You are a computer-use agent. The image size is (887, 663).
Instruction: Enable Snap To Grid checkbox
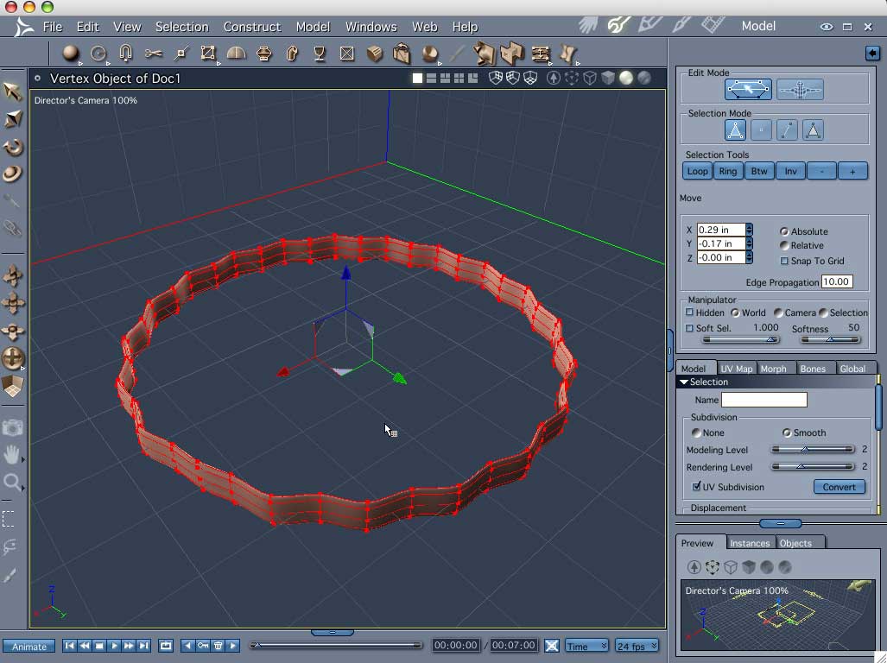784,261
